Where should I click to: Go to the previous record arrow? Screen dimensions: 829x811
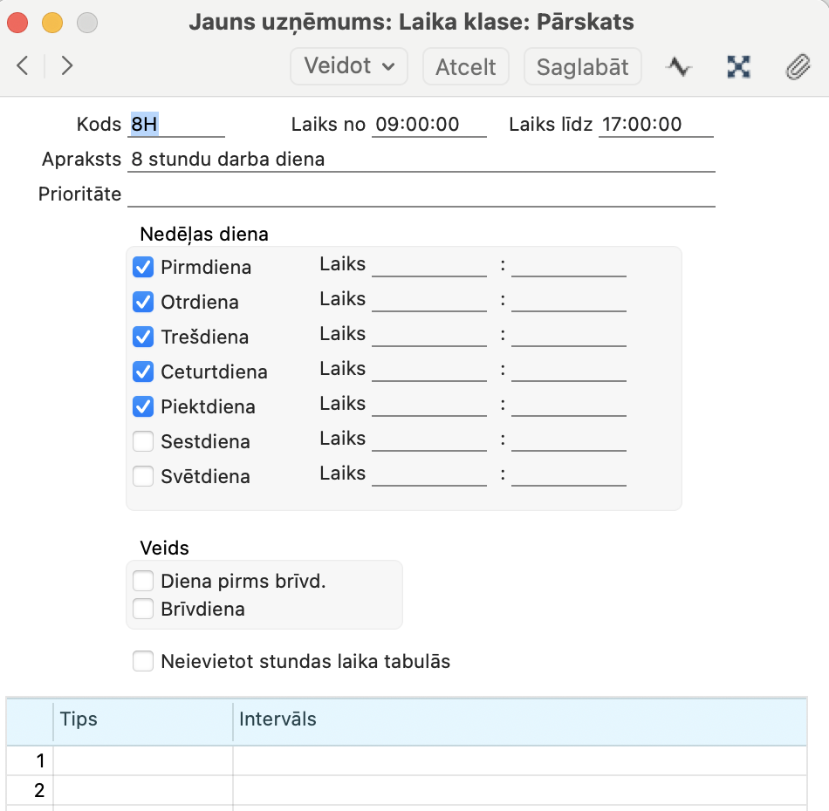point(23,66)
